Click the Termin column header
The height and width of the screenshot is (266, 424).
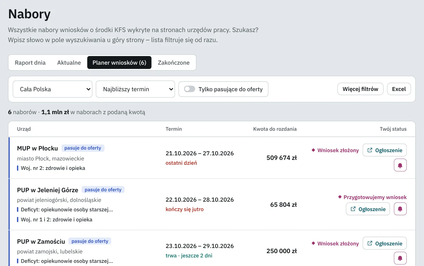(174, 129)
